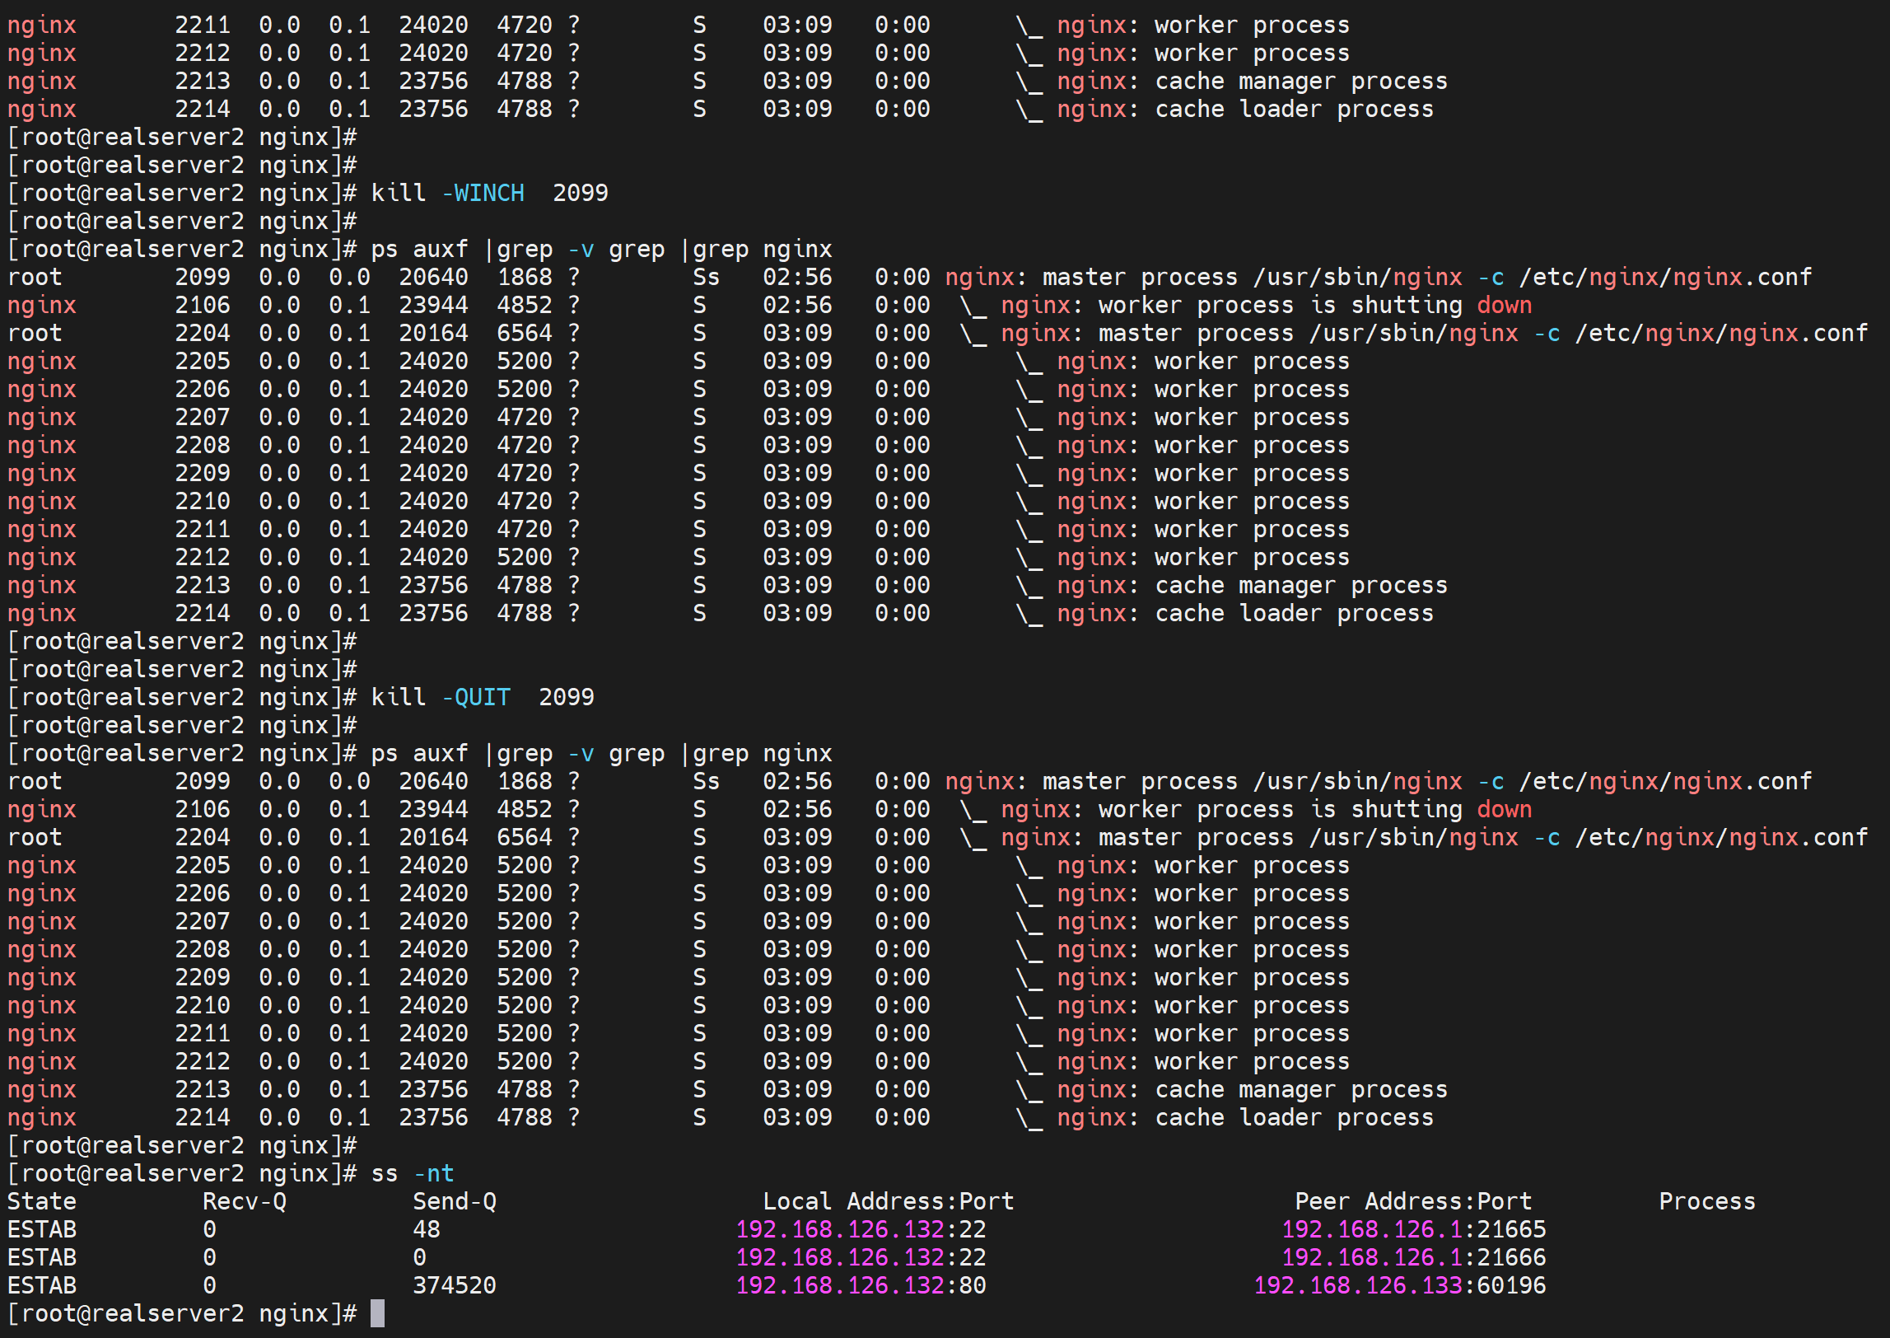Image resolution: width=1890 pixels, height=1338 pixels.
Task: Click peer address 192.168.126.1:21666
Action: point(1413,1257)
